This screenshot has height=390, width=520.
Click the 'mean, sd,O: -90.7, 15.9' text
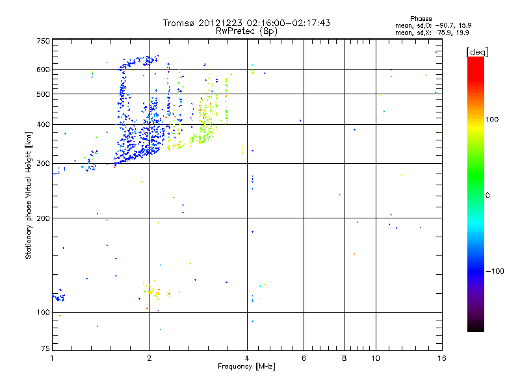(433, 25)
